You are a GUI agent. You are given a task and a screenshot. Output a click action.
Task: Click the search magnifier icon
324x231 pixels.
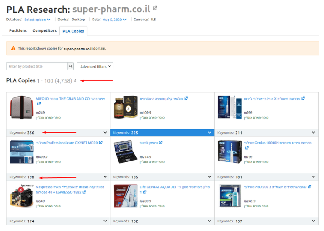click(71, 66)
